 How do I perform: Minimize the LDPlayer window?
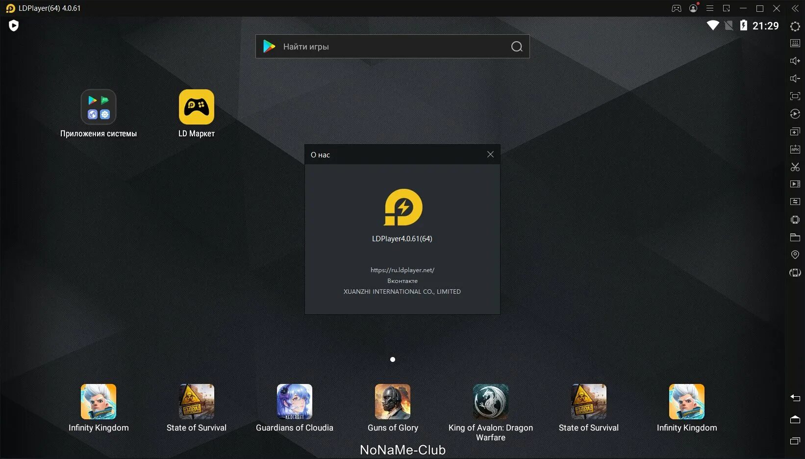pos(743,8)
